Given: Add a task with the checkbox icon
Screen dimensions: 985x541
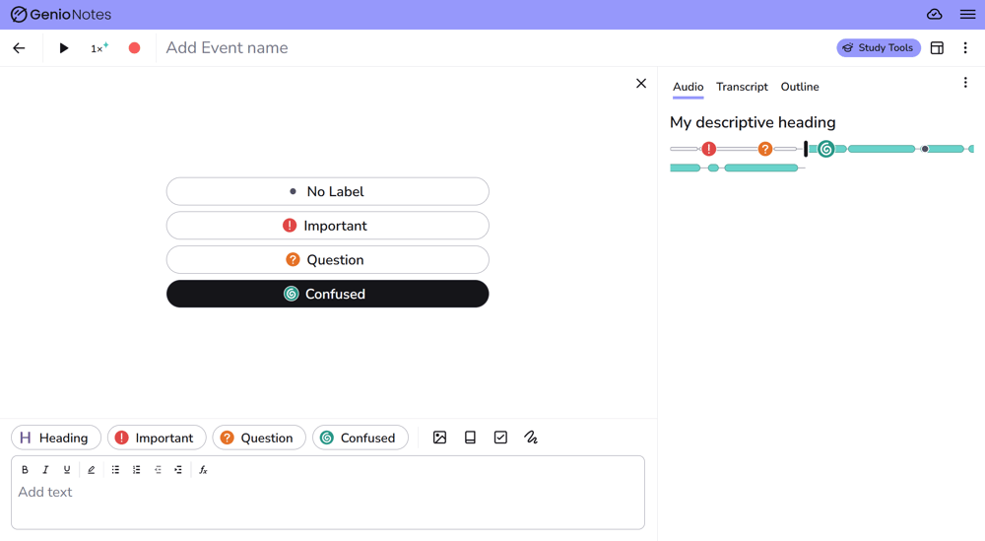Looking at the screenshot, I should pos(500,438).
